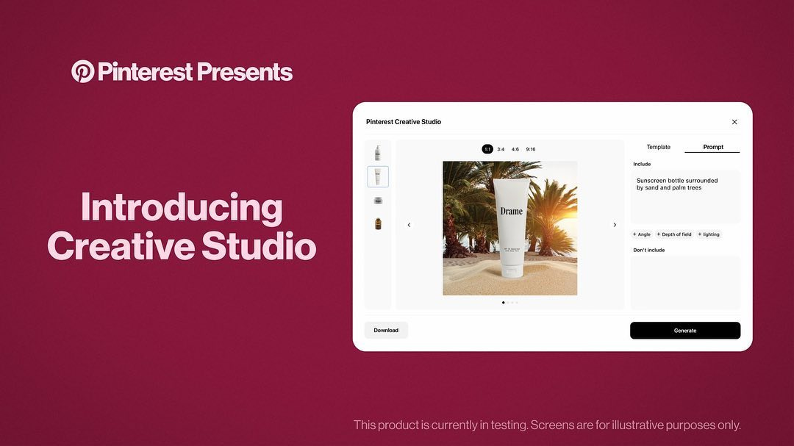Click the Pinterest logo icon
The height and width of the screenshot is (446, 794).
click(x=82, y=71)
